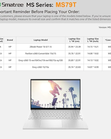This screenshot has width=111, height=139.
Task: Select the 14.07 * 8.99 inch cell
Action: pyautogui.click(x=93, y=67)
